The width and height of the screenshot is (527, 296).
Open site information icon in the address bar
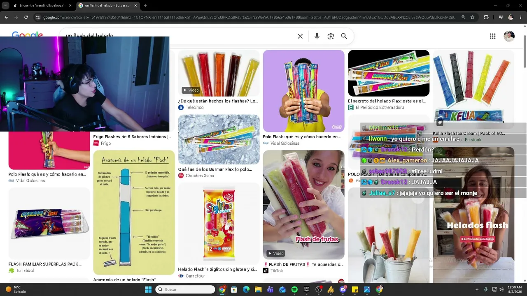38,17
